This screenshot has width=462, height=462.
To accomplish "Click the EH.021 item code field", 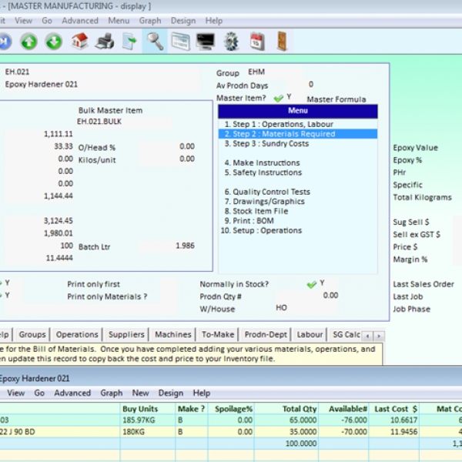I will 102,72.
